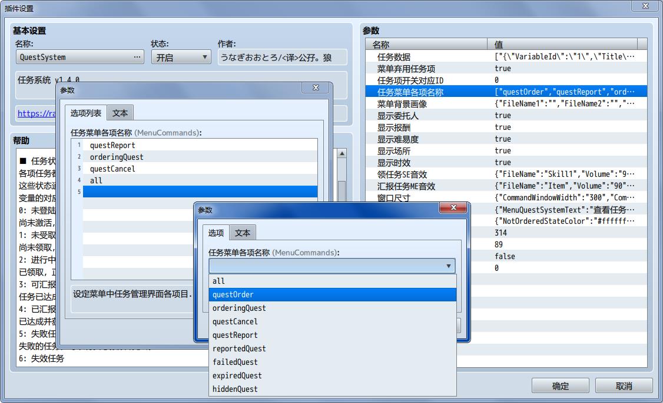Collapse the MenuCommands combo box arrow
663x403 pixels.
(x=448, y=266)
